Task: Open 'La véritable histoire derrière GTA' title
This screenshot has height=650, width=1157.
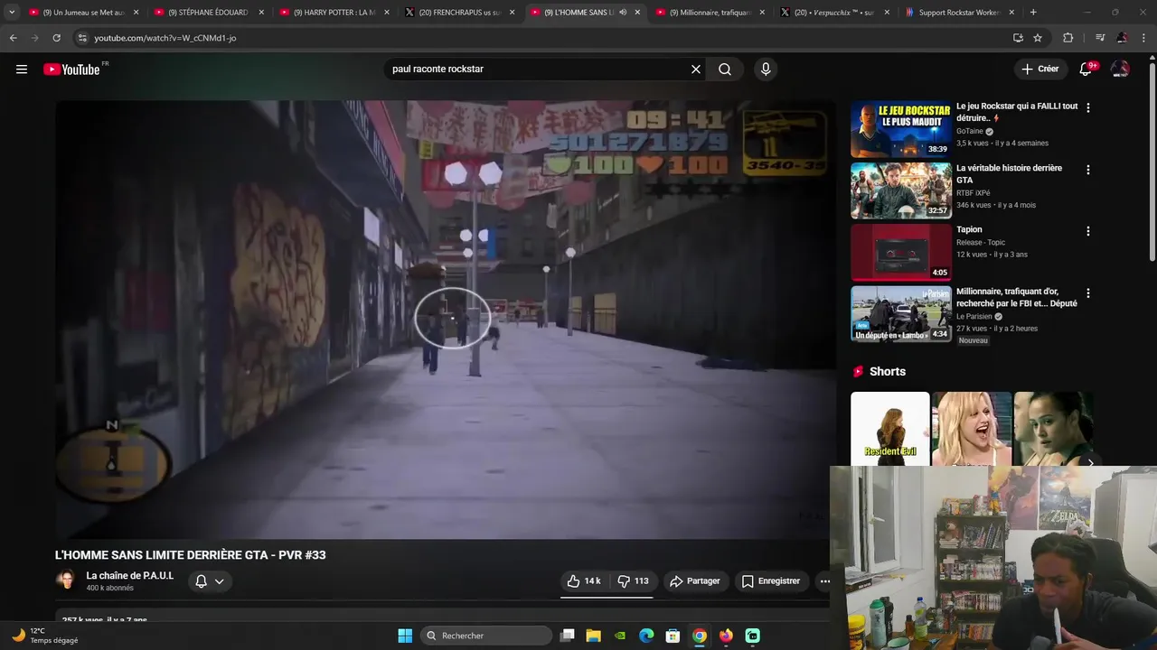Action: (1009, 174)
